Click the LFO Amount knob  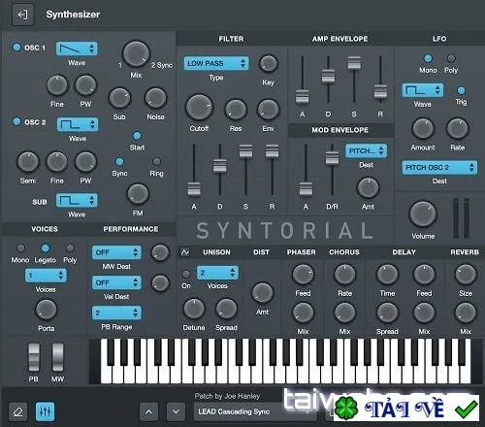pos(423,129)
